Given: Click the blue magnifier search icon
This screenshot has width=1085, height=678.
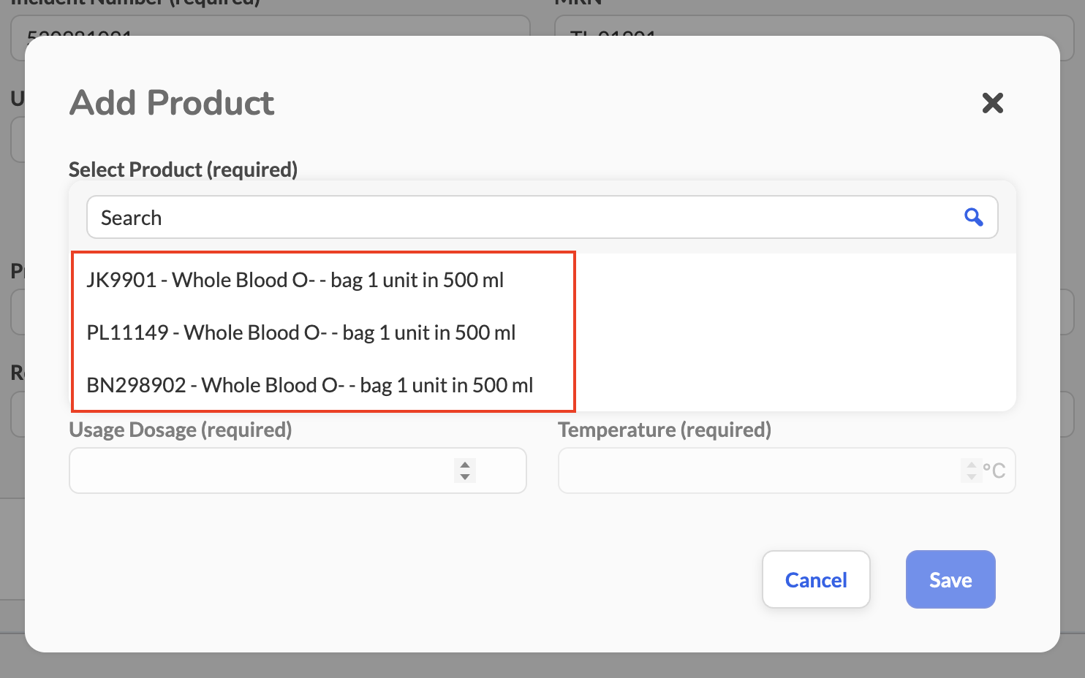Looking at the screenshot, I should point(973,217).
